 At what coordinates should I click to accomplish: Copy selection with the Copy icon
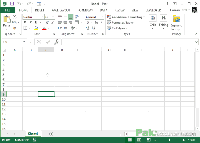(14, 22)
